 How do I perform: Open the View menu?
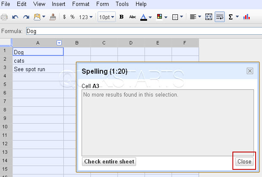(39, 4)
